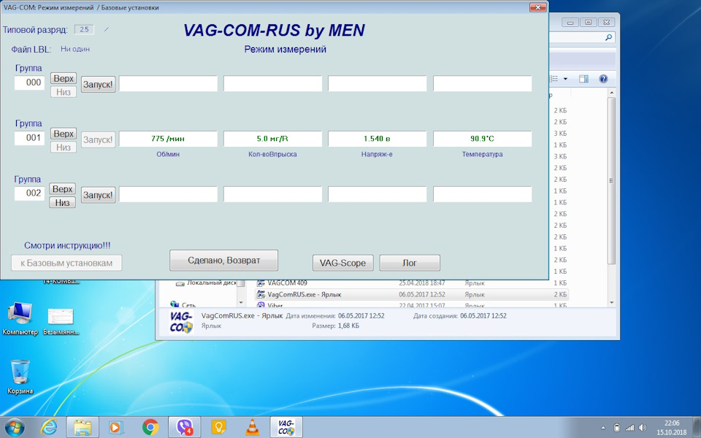Screen dimensions: 701x438
Task: Click first empty field of group 000
Action: (x=168, y=83)
